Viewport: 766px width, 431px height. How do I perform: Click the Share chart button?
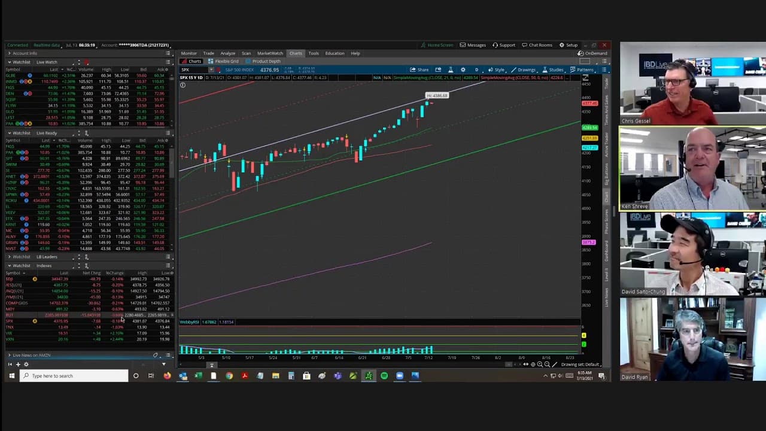[419, 69]
